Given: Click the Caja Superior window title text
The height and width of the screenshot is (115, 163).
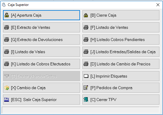Looking at the screenshot, I should (18, 5).
